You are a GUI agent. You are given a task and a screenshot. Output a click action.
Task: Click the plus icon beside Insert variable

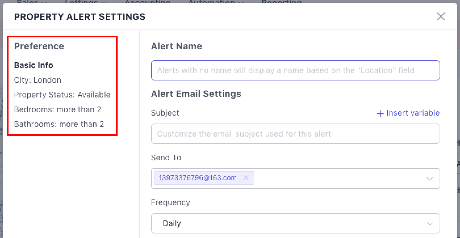point(380,113)
